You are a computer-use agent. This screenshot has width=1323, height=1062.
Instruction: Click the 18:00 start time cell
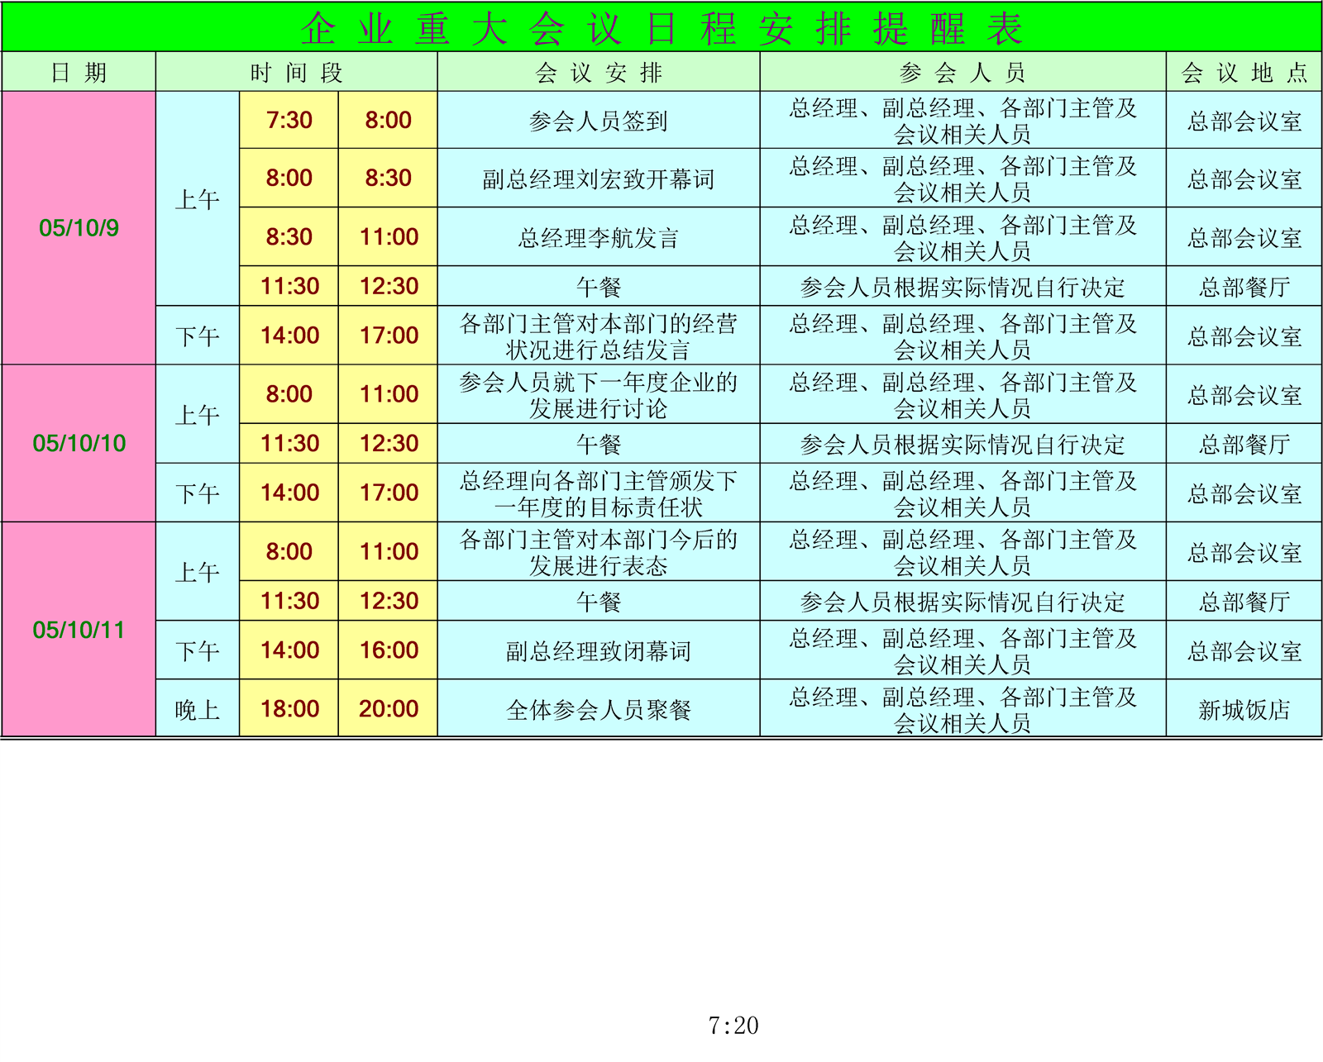click(289, 709)
